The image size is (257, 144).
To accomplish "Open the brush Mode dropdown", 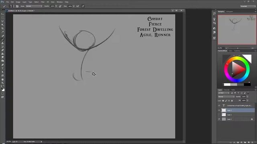I will coord(34,6).
